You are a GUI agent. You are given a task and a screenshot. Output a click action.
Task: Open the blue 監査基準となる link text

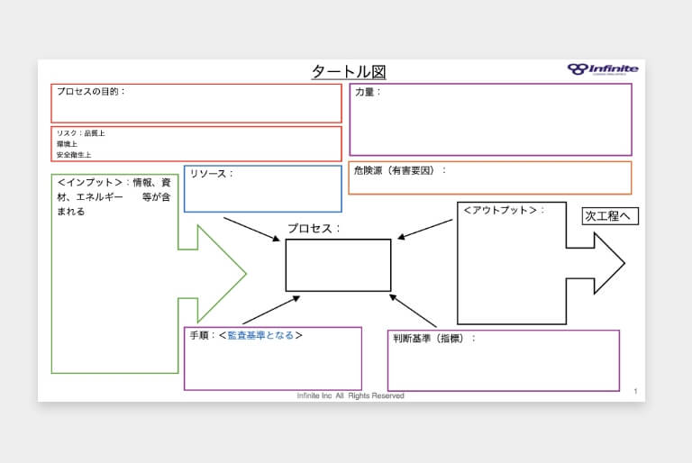click(260, 335)
